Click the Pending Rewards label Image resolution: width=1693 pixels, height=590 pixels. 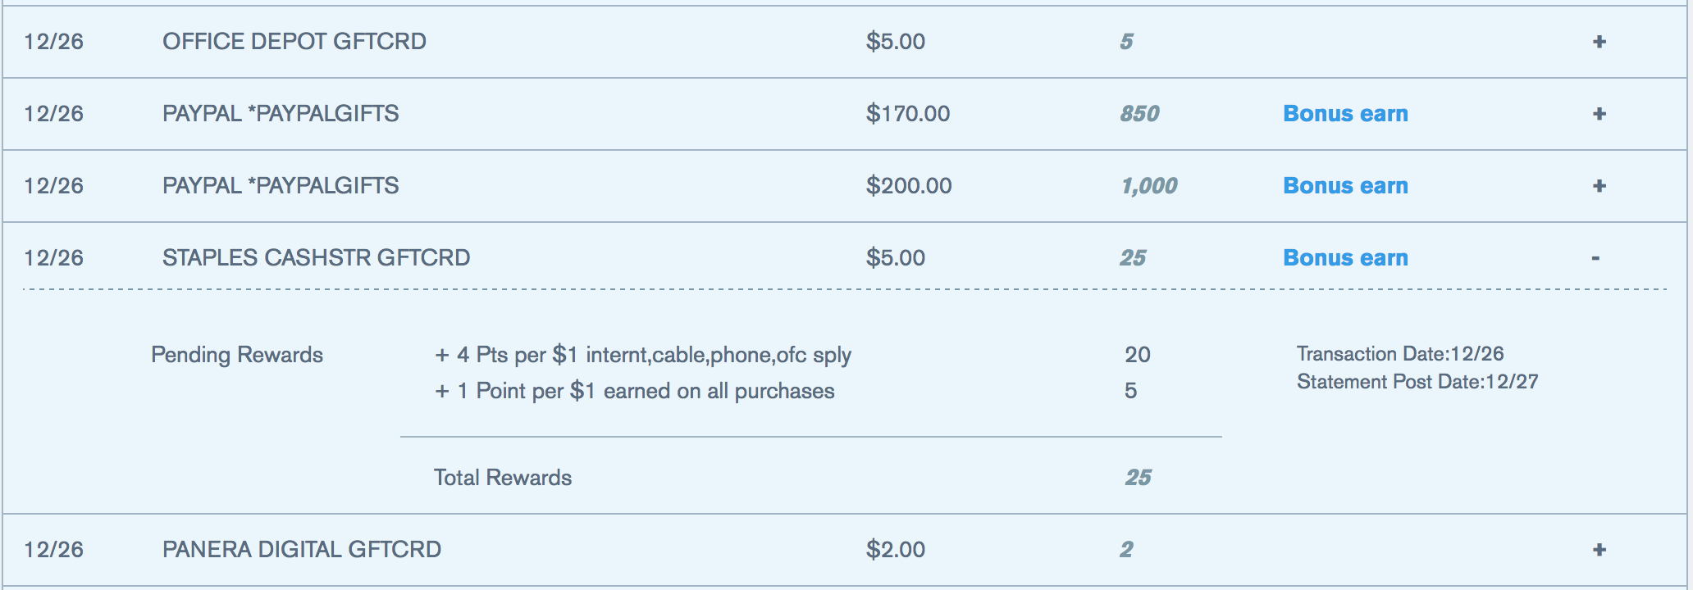click(237, 355)
